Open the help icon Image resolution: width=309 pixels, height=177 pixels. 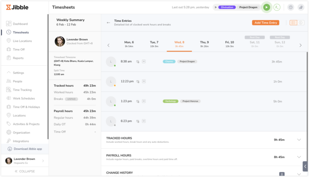pyautogui.click(x=290, y=7)
